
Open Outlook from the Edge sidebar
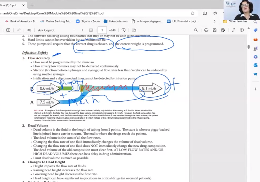point(255,65)
